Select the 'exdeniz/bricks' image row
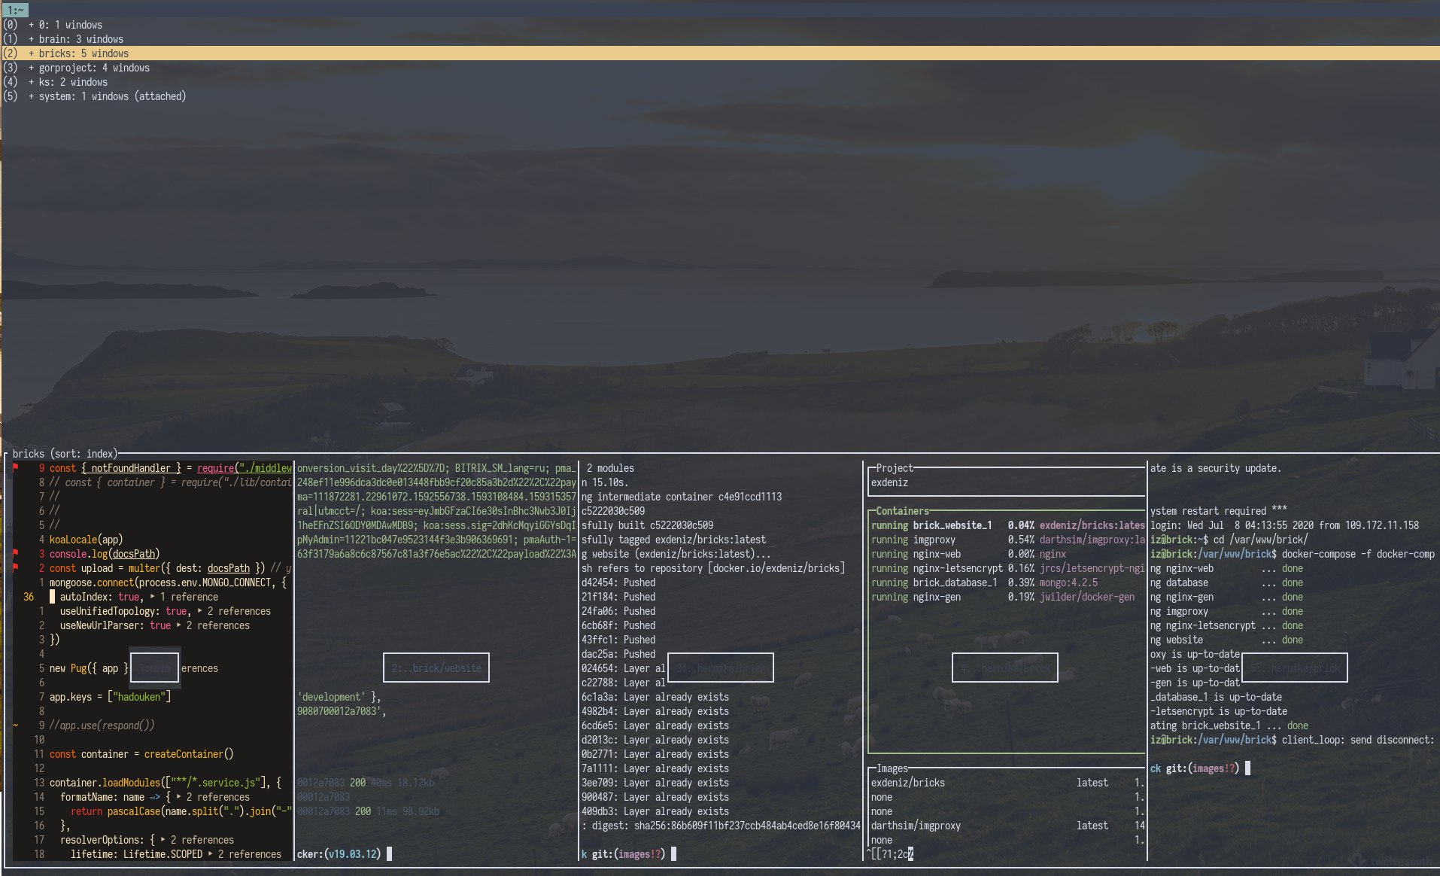The width and height of the screenshot is (1440, 876). [1007, 783]
